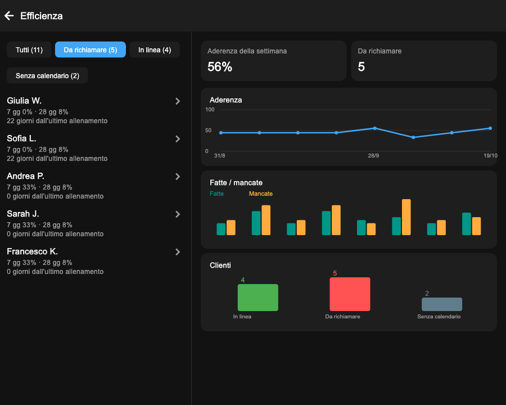Switch to In linea (4) filter
506x405 pixels.
[x=155, y=49]
